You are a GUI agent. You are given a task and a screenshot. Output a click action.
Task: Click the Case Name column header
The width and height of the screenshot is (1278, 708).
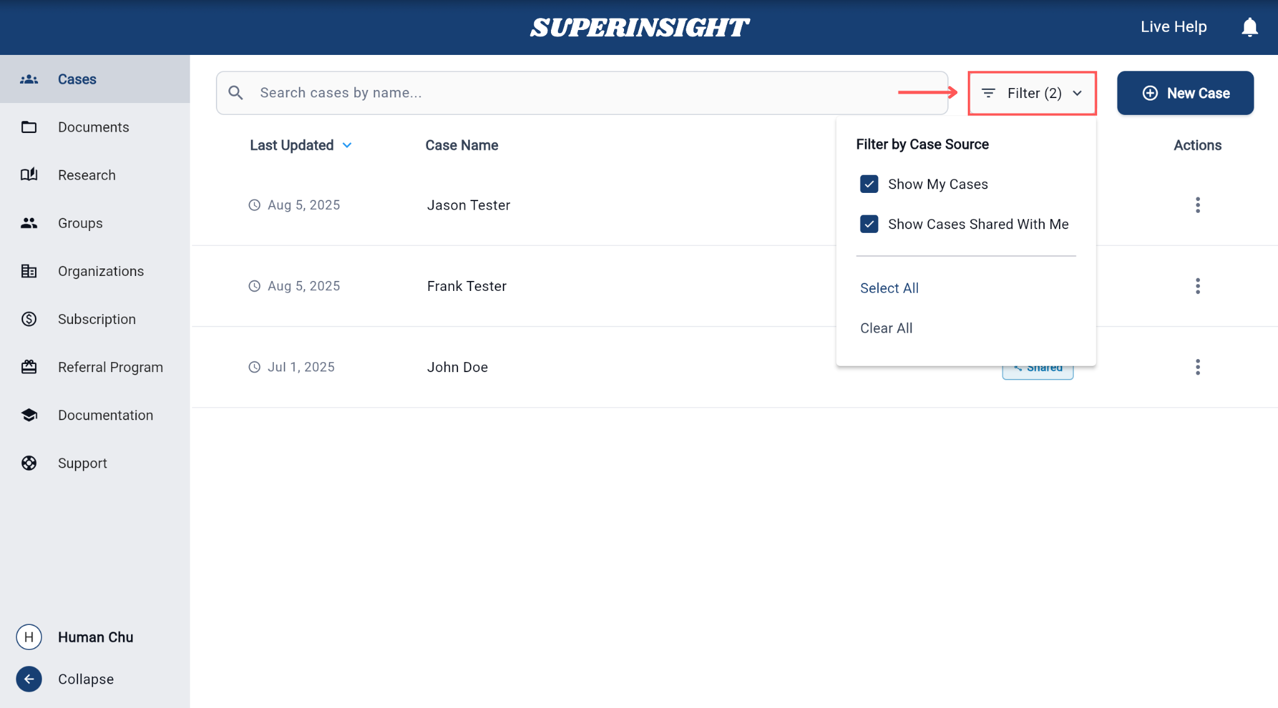click(462, 145)
